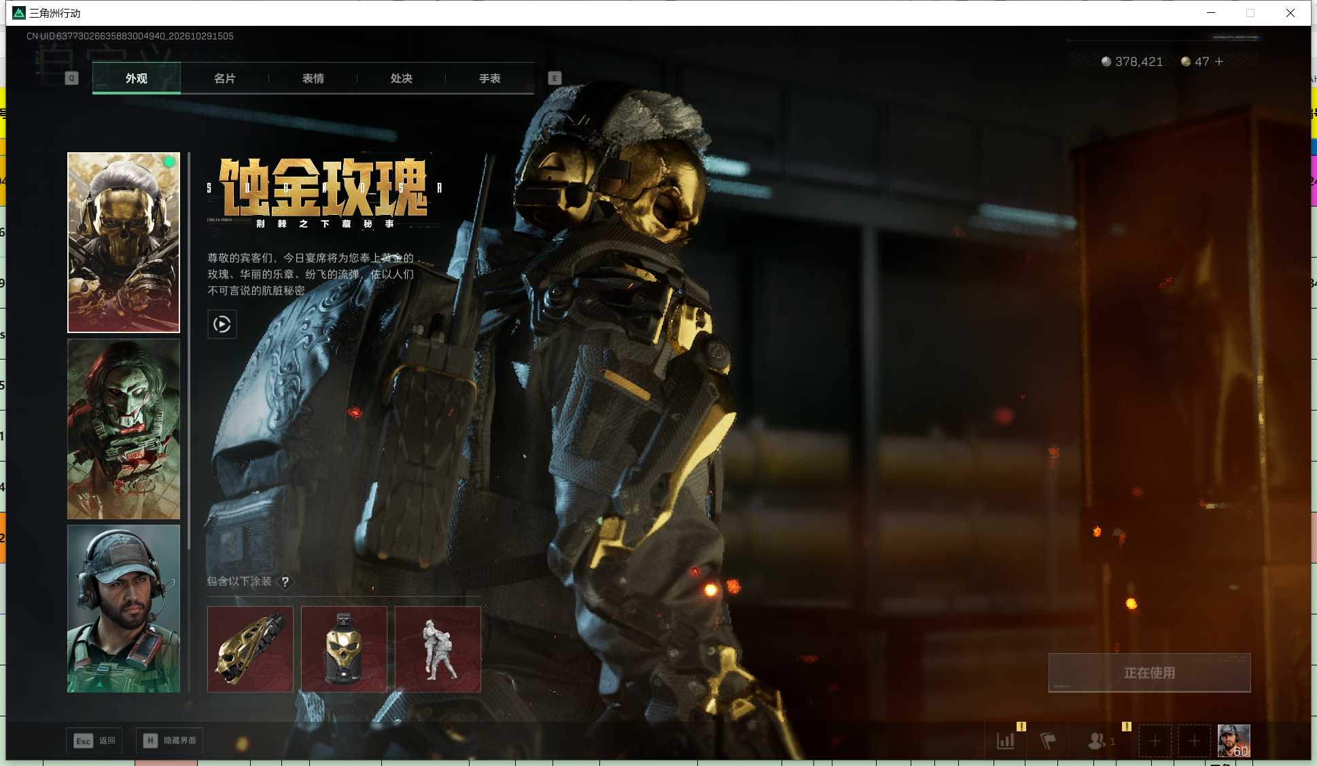The image size is (1317, 766).
Task: Add currency with the plus icon
Action: [1219, 61]
